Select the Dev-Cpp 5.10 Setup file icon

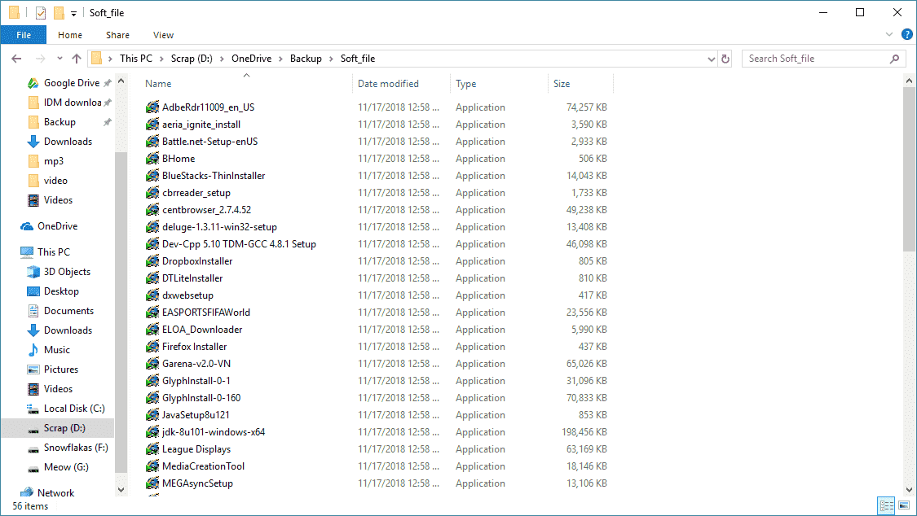point(152,243)
